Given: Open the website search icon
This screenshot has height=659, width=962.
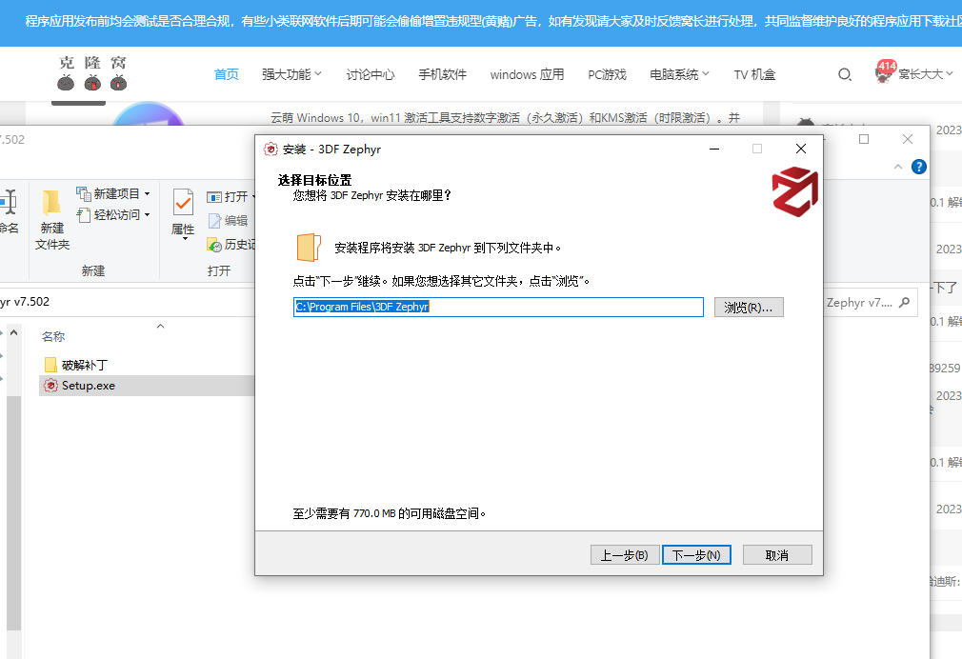Looking at the screenshot, I should pyautogui.click(x=845, y=75).
